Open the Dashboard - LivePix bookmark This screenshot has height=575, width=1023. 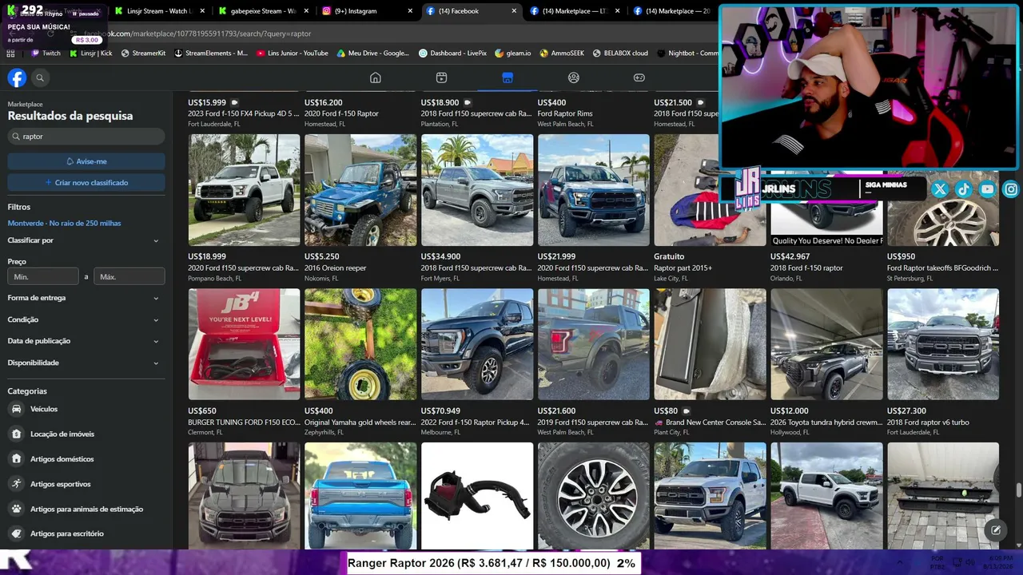point(452,53)
